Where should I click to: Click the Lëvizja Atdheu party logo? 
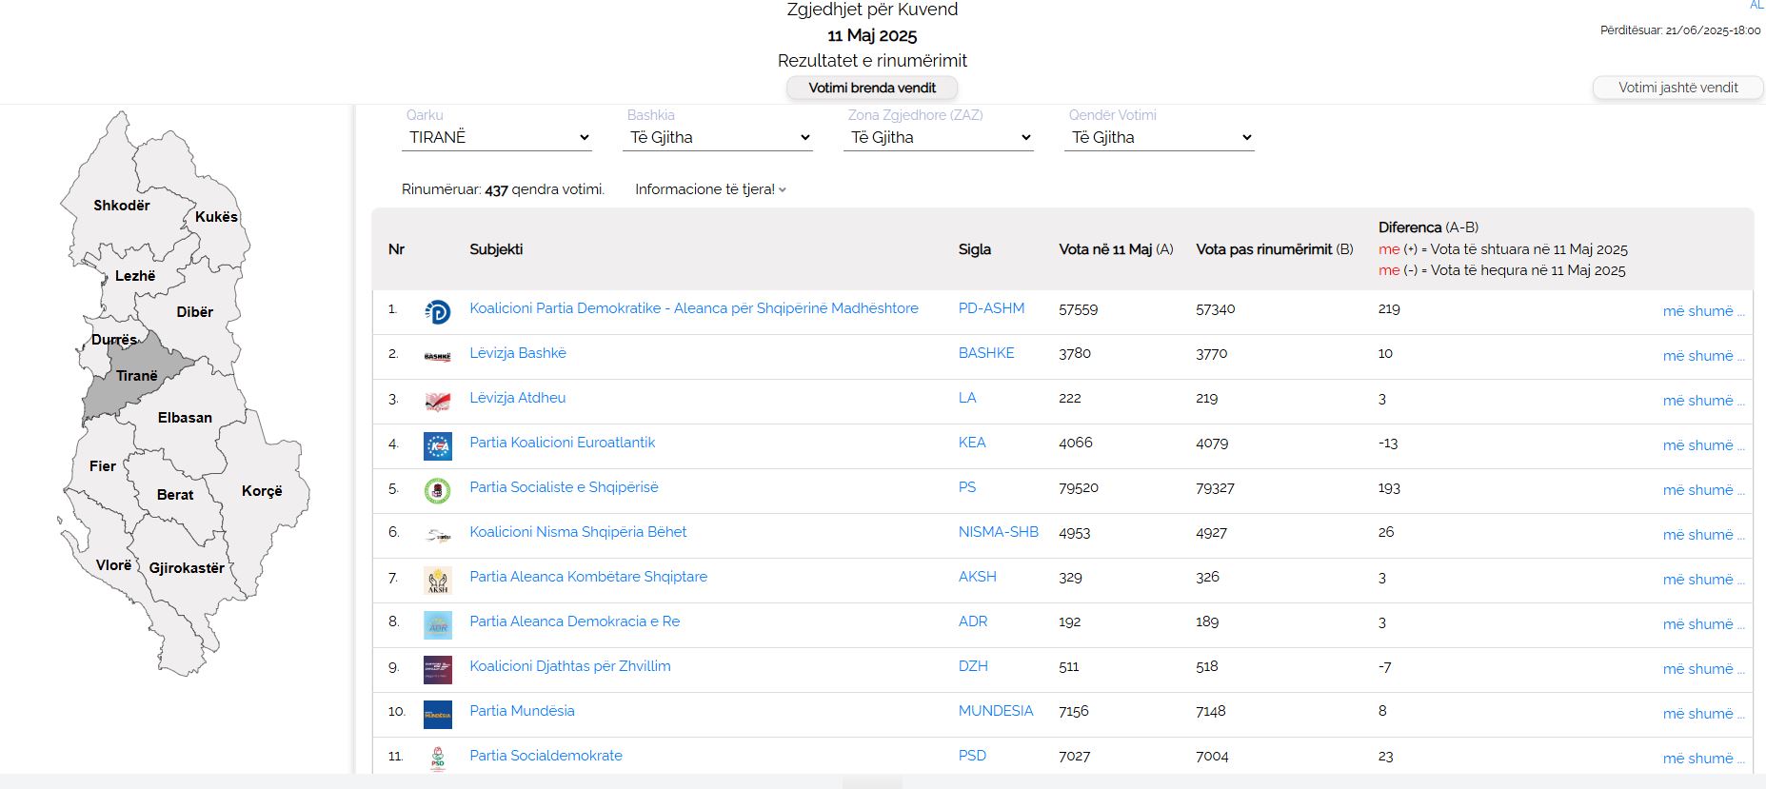[x=437, y=401]
